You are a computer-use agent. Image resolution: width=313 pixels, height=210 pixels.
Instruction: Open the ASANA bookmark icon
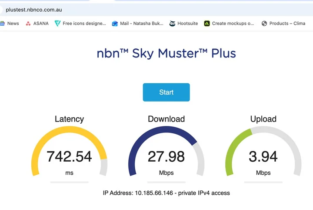[28, 24]
